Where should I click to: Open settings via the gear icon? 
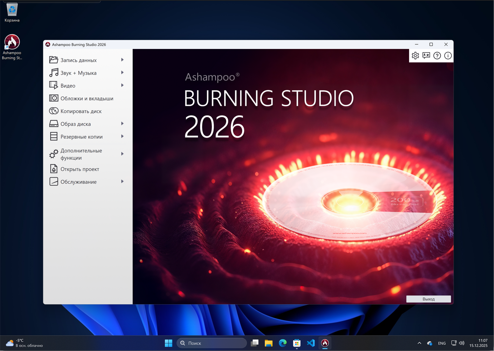[415, 56]
